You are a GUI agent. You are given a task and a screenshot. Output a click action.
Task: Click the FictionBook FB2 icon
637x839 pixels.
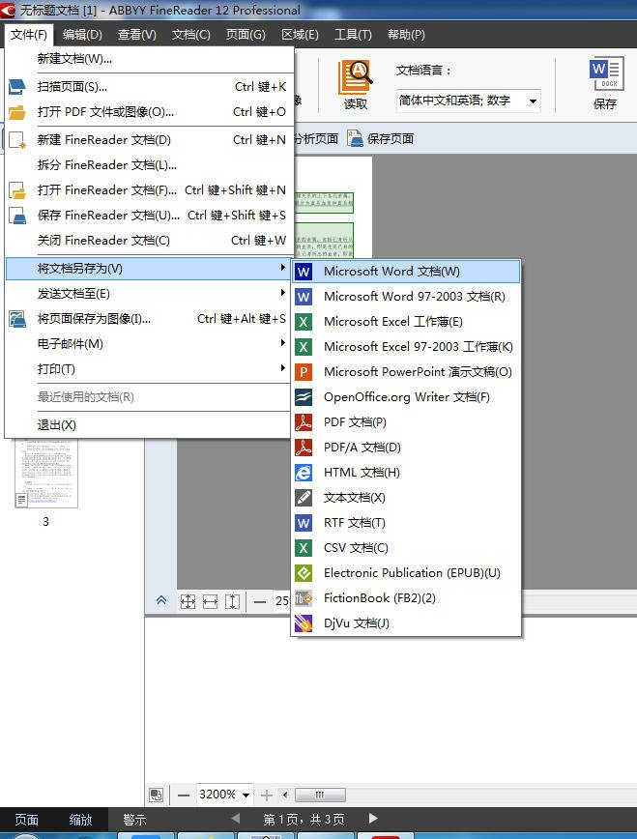(304, 598)
